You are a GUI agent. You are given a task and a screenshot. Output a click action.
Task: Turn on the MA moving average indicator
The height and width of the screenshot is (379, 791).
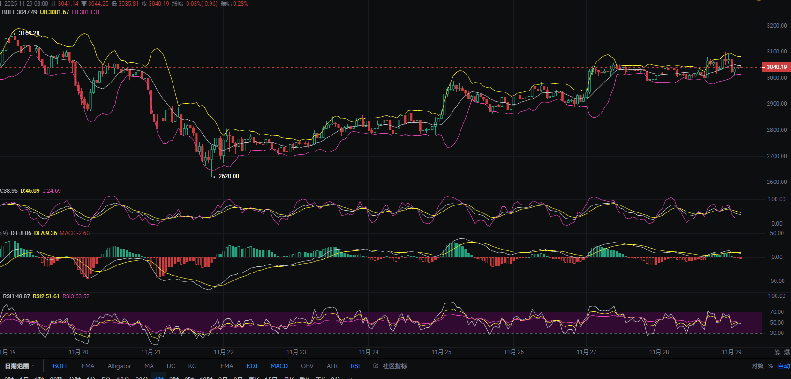coord(149,366)
